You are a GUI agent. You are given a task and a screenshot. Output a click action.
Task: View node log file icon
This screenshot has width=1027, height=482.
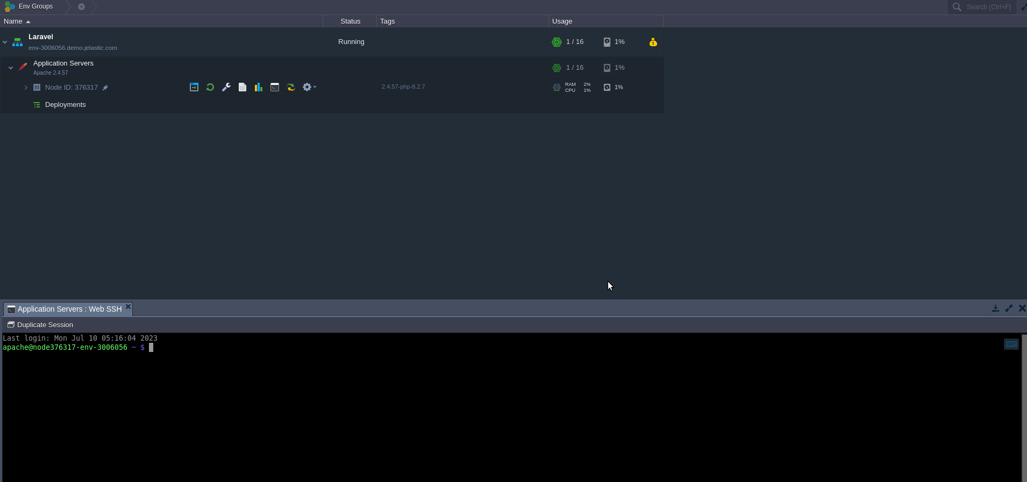243,87
